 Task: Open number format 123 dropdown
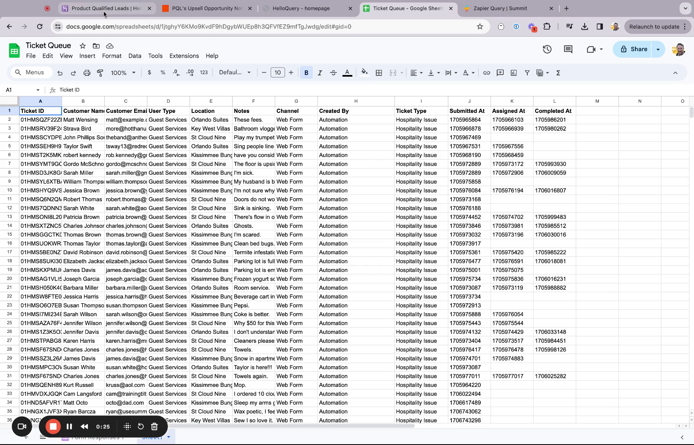tap(204, 73)
